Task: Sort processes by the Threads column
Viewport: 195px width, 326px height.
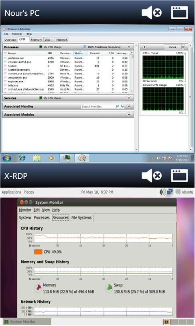Action: pos(95,54)
